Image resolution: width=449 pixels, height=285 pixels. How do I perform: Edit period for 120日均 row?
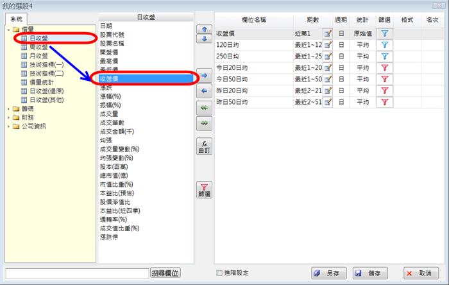tap(328, 45)
